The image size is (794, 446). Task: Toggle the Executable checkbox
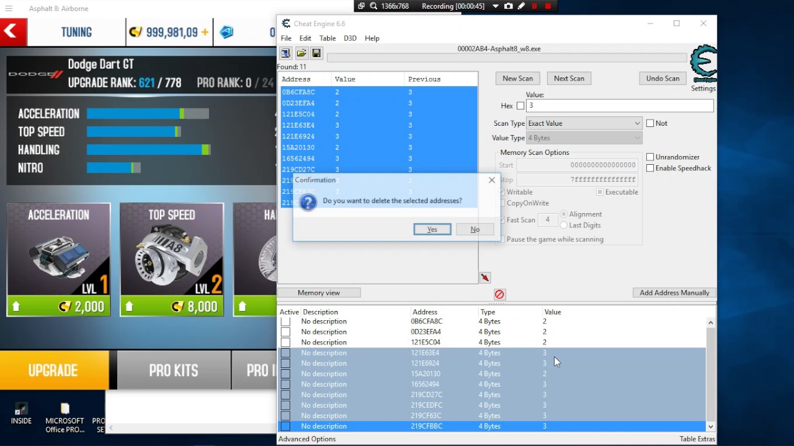click(600, 192)
